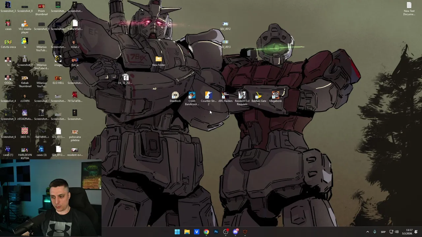Click the microphone tray icon
Image resolution: width=422 pixels, height=237 pixels.
coord(375,232)
